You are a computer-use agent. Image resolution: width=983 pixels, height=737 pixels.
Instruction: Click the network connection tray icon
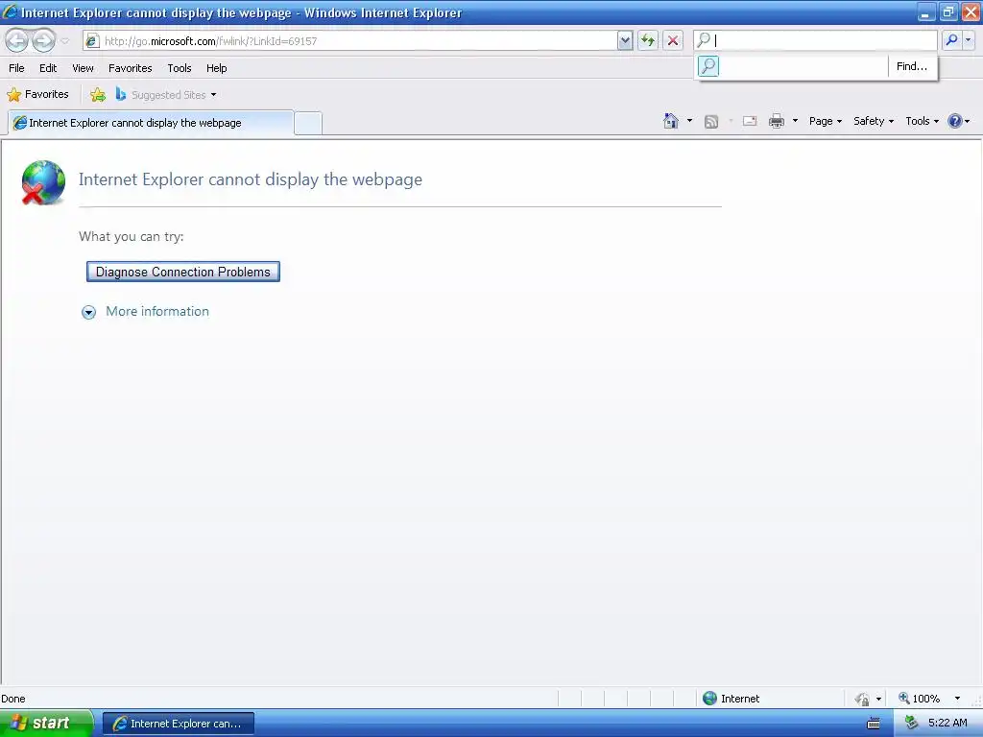[911, 724]
